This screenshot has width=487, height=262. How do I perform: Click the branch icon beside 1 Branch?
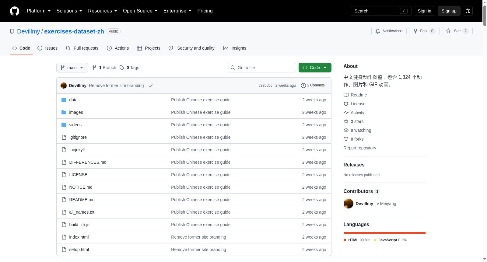94,68
